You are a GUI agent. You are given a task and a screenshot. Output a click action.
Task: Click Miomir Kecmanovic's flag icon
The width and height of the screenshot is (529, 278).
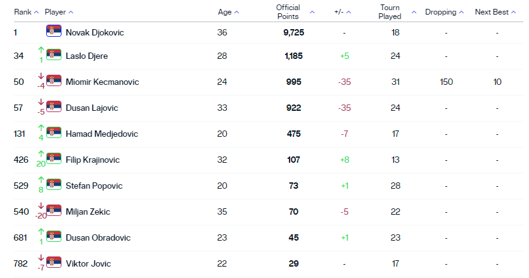(53, 80)
